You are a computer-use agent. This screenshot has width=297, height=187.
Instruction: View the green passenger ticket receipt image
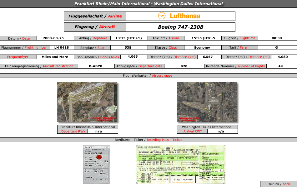point(181,164)
